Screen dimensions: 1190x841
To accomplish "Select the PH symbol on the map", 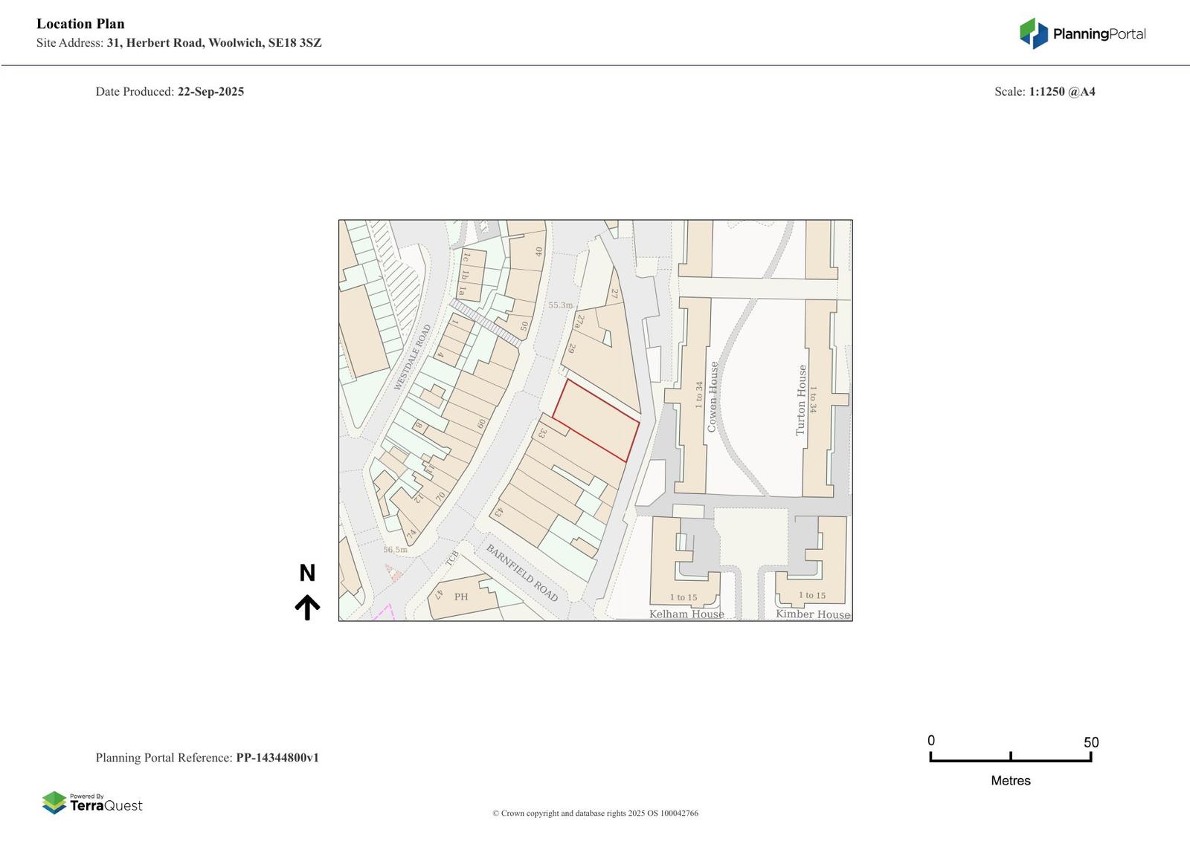I will pos(461,597).
